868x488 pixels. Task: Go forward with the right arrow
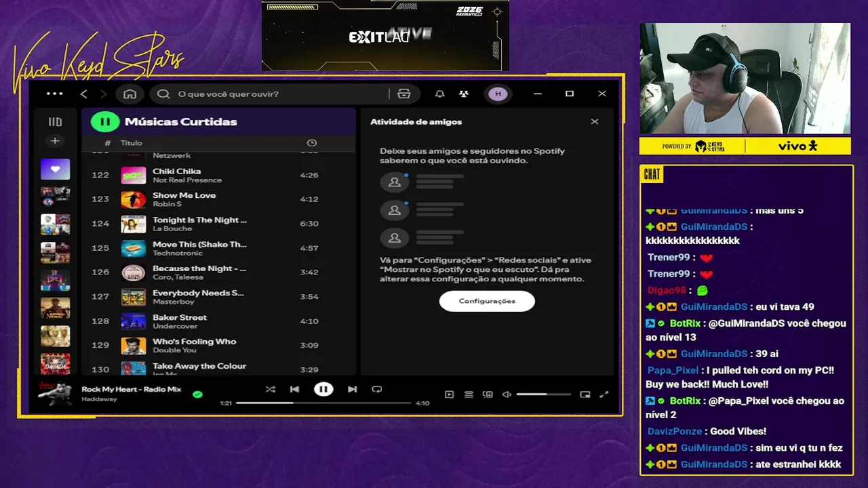[x=104, y=94]
